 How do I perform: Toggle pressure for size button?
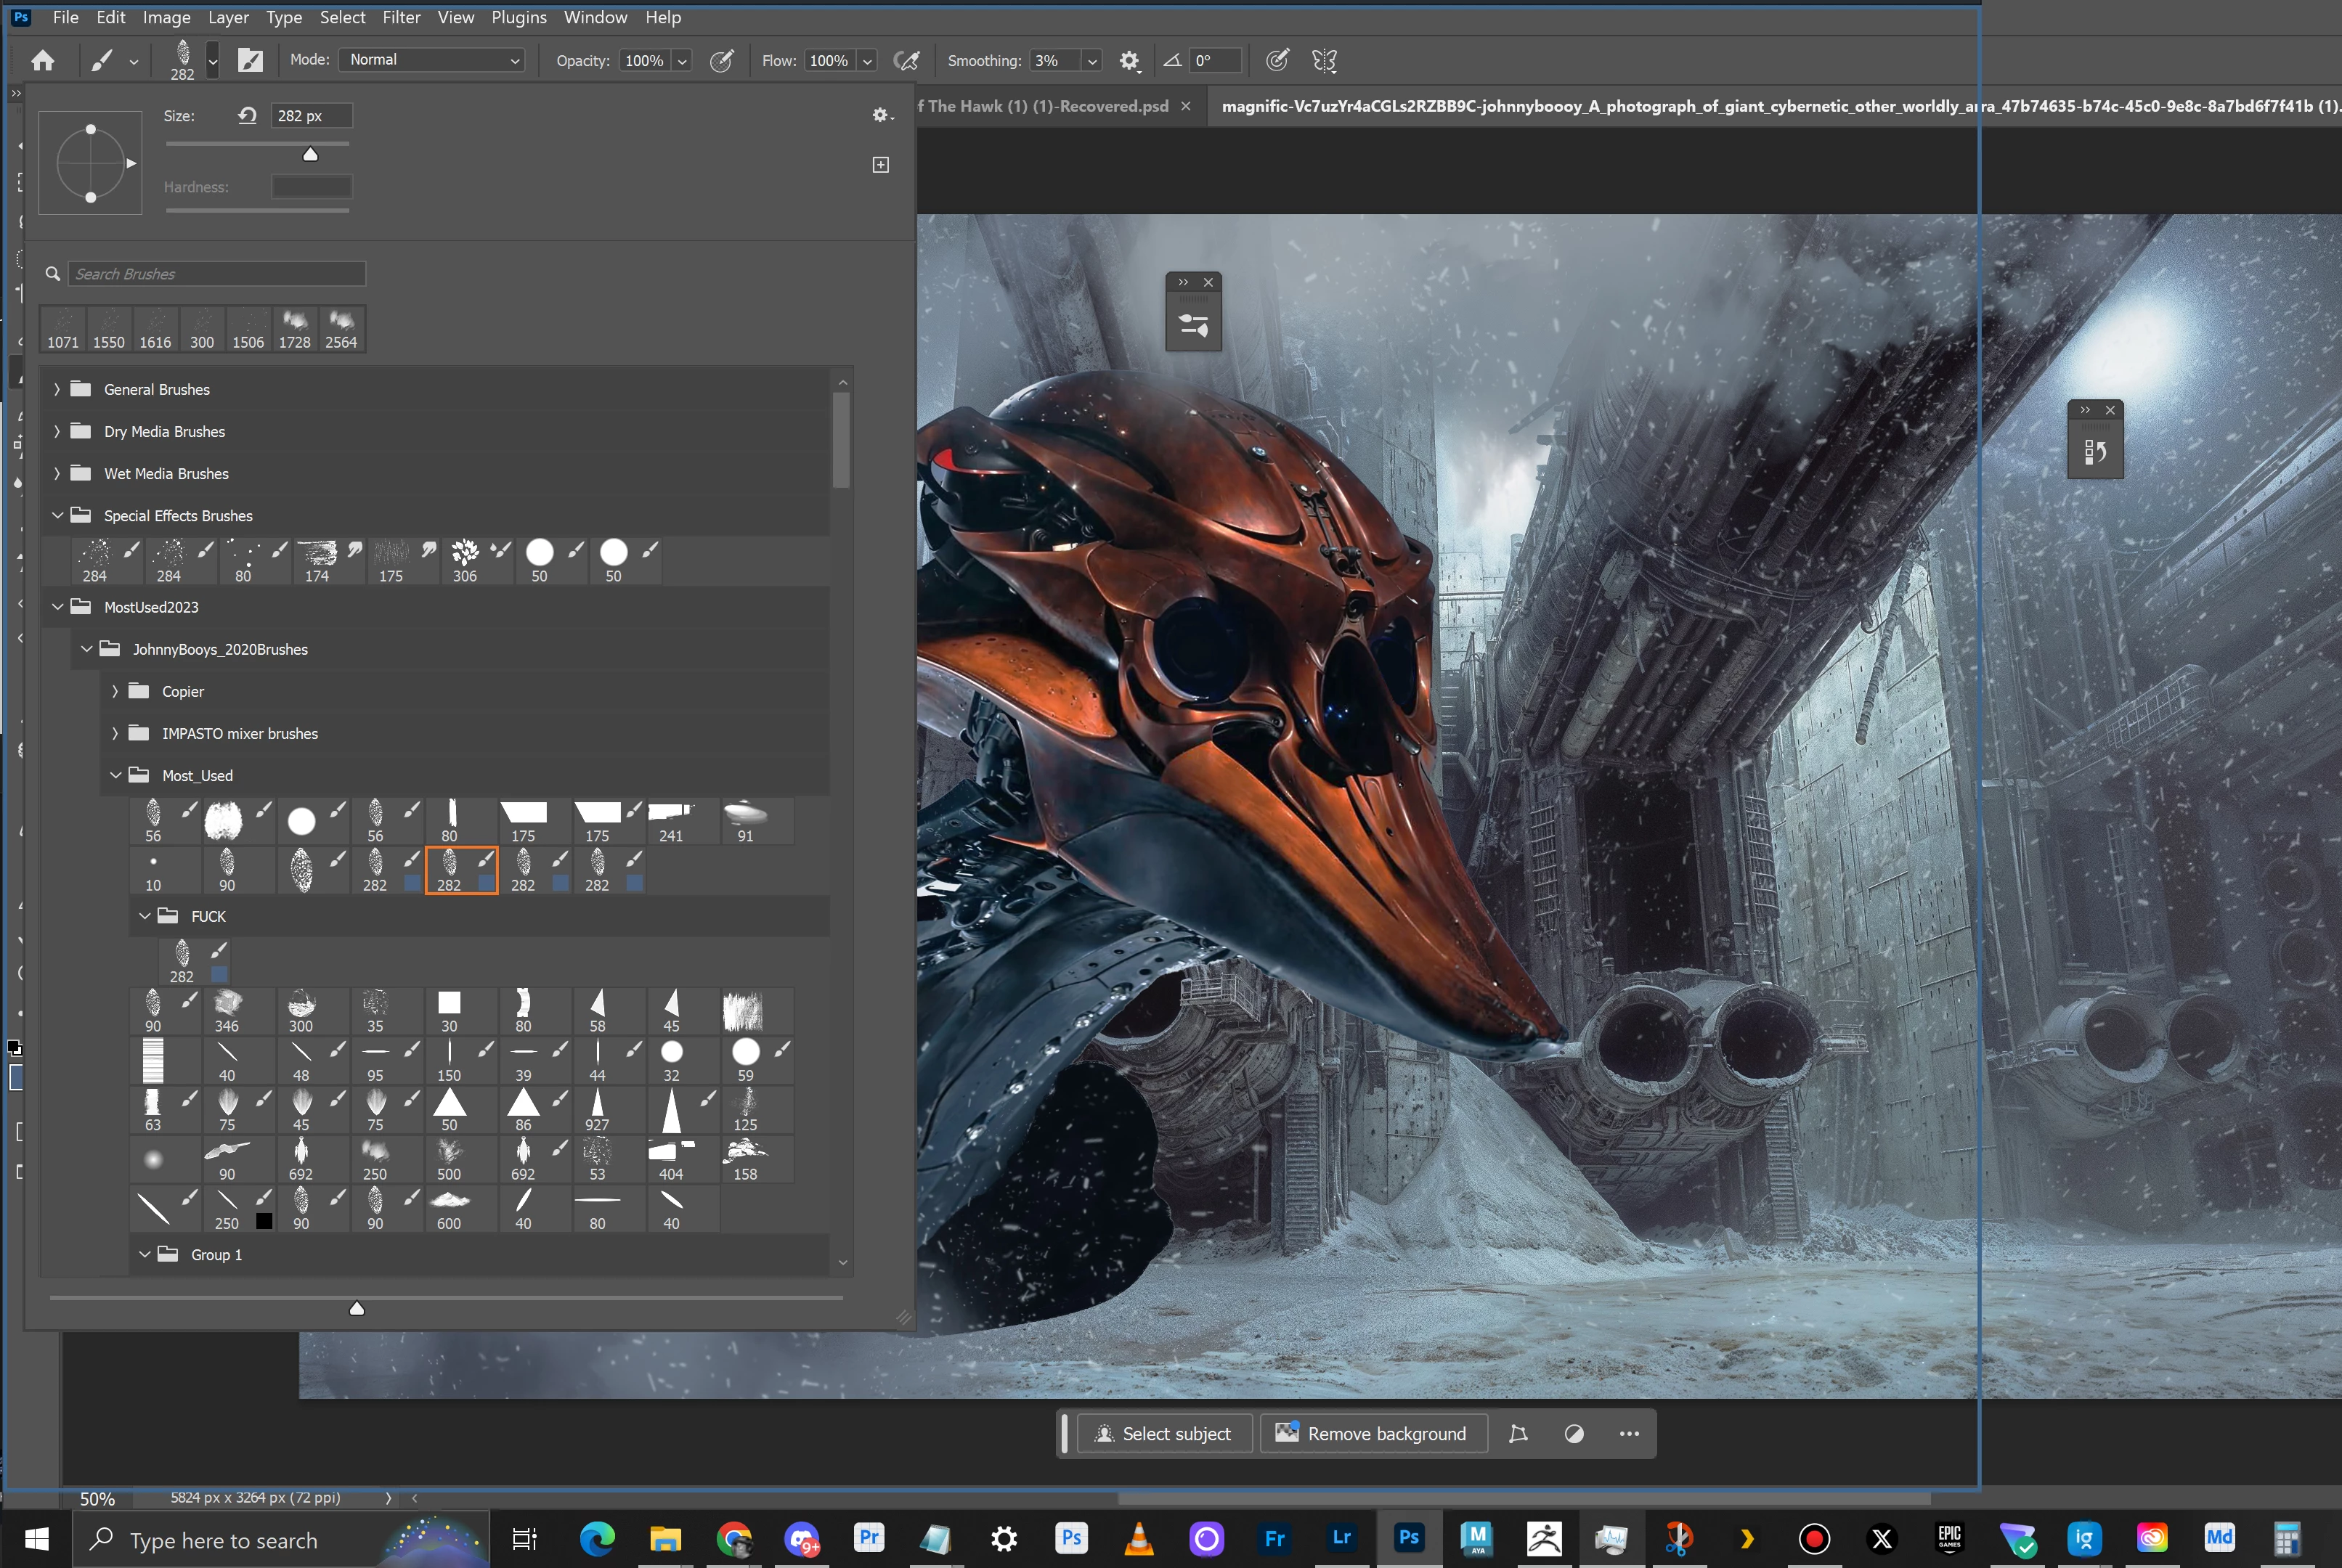pos(1277,61)
